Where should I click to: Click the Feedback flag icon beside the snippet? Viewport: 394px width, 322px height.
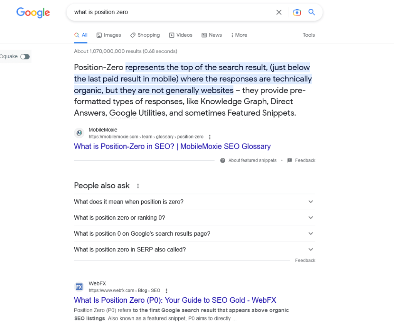(x=290, y=160)
